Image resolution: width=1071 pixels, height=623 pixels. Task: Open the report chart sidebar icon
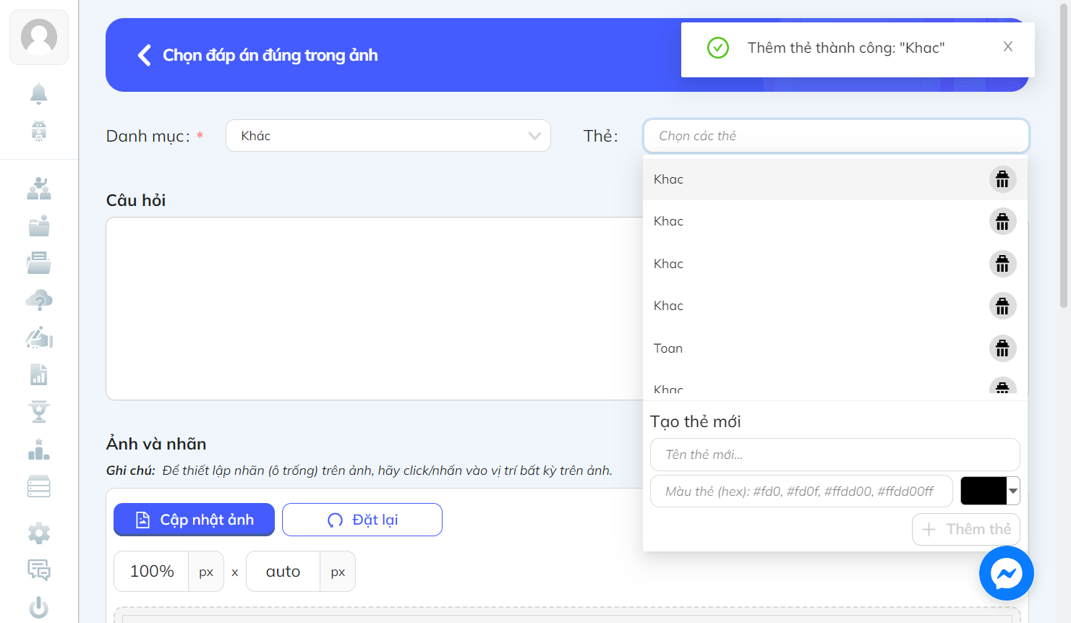(39, 374)
